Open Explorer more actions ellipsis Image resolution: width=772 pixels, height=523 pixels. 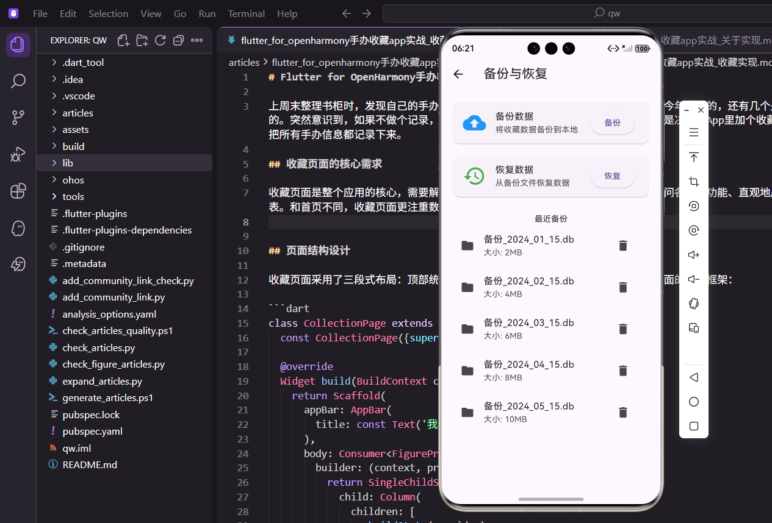click(x=197, y=40)
